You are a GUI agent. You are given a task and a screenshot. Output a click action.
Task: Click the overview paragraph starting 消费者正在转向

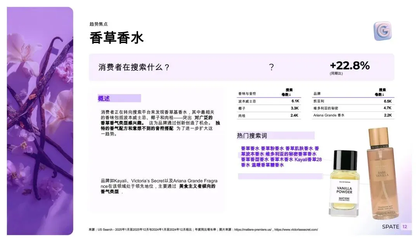[x=160, y=123]
